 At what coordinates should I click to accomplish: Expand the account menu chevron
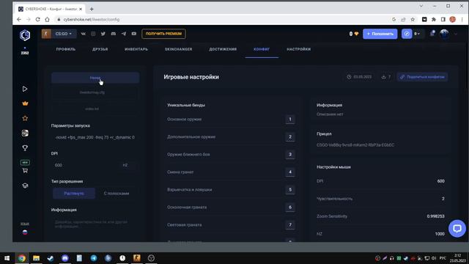tap(456, 34)
